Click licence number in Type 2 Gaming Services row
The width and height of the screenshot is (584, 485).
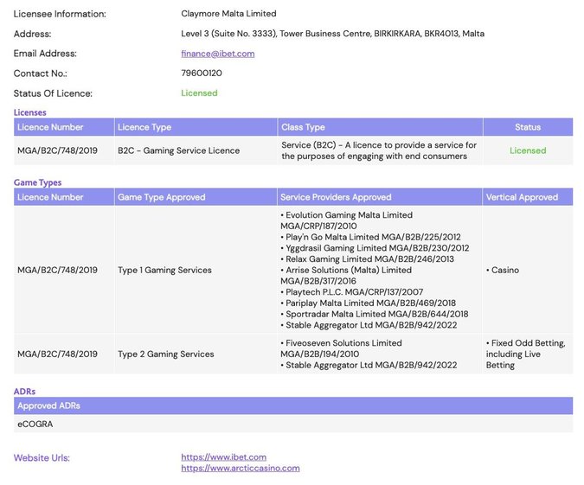tap(57, 354)
